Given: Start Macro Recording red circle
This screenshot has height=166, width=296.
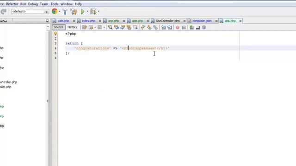Looking at the screenshot, I should [x=178, y=28].
